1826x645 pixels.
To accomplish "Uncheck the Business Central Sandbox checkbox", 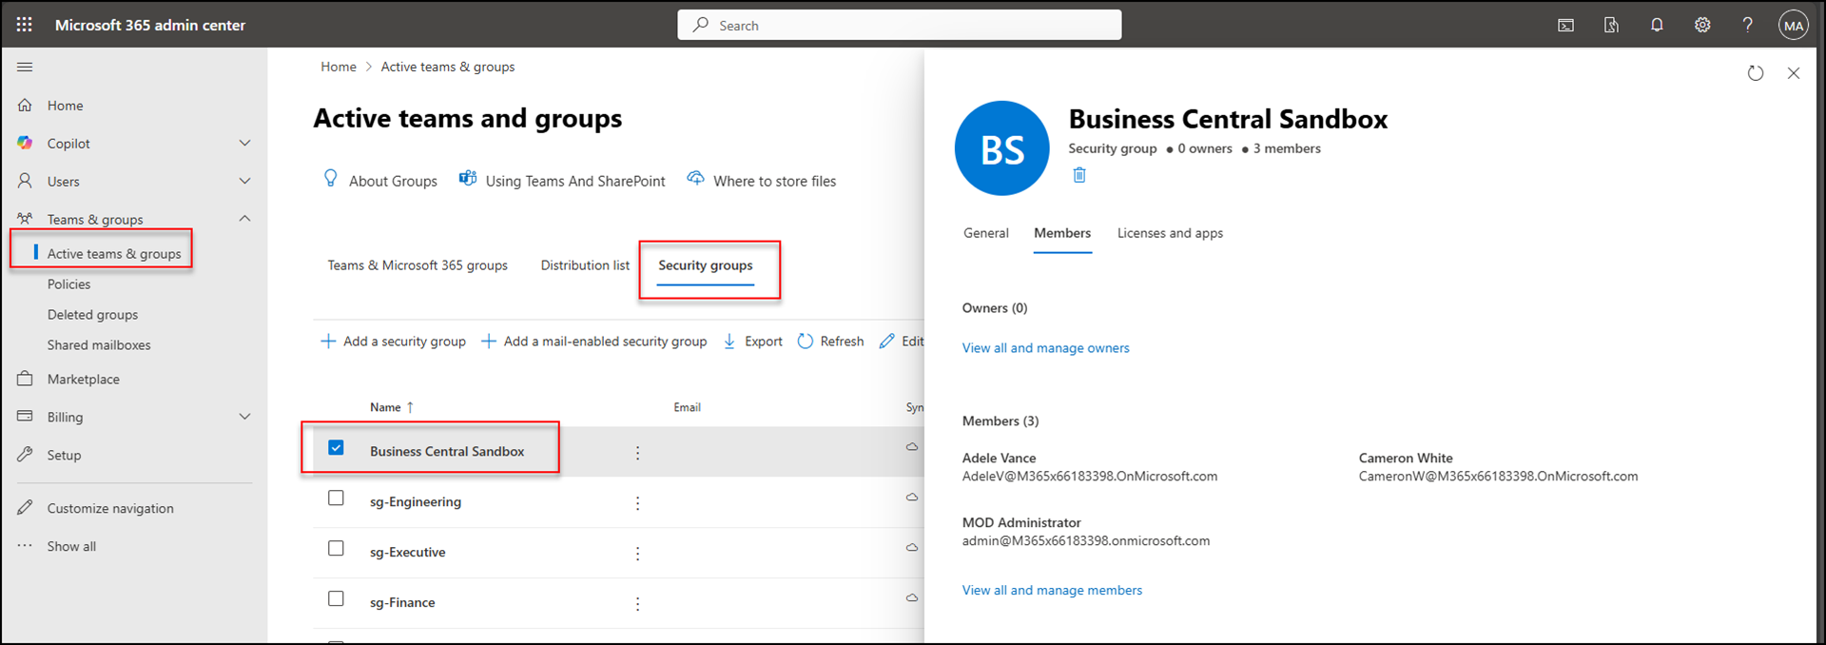I will (336, 447).
